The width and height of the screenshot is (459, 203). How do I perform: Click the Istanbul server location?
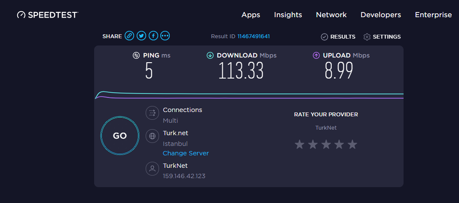click(175, 144)
